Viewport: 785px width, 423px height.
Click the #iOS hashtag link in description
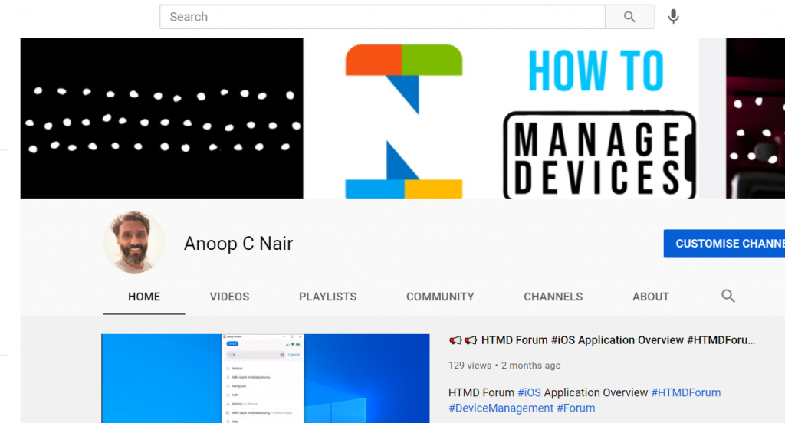529,392
